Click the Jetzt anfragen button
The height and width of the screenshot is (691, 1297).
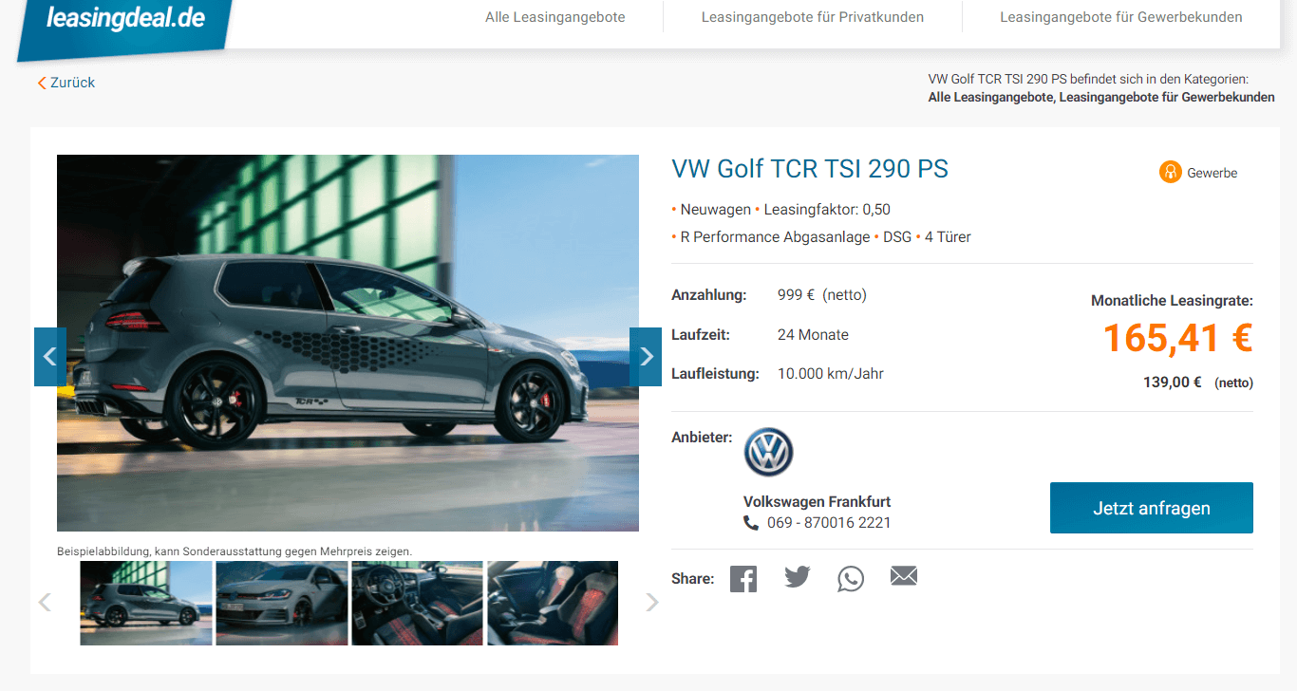[1152, 508]
